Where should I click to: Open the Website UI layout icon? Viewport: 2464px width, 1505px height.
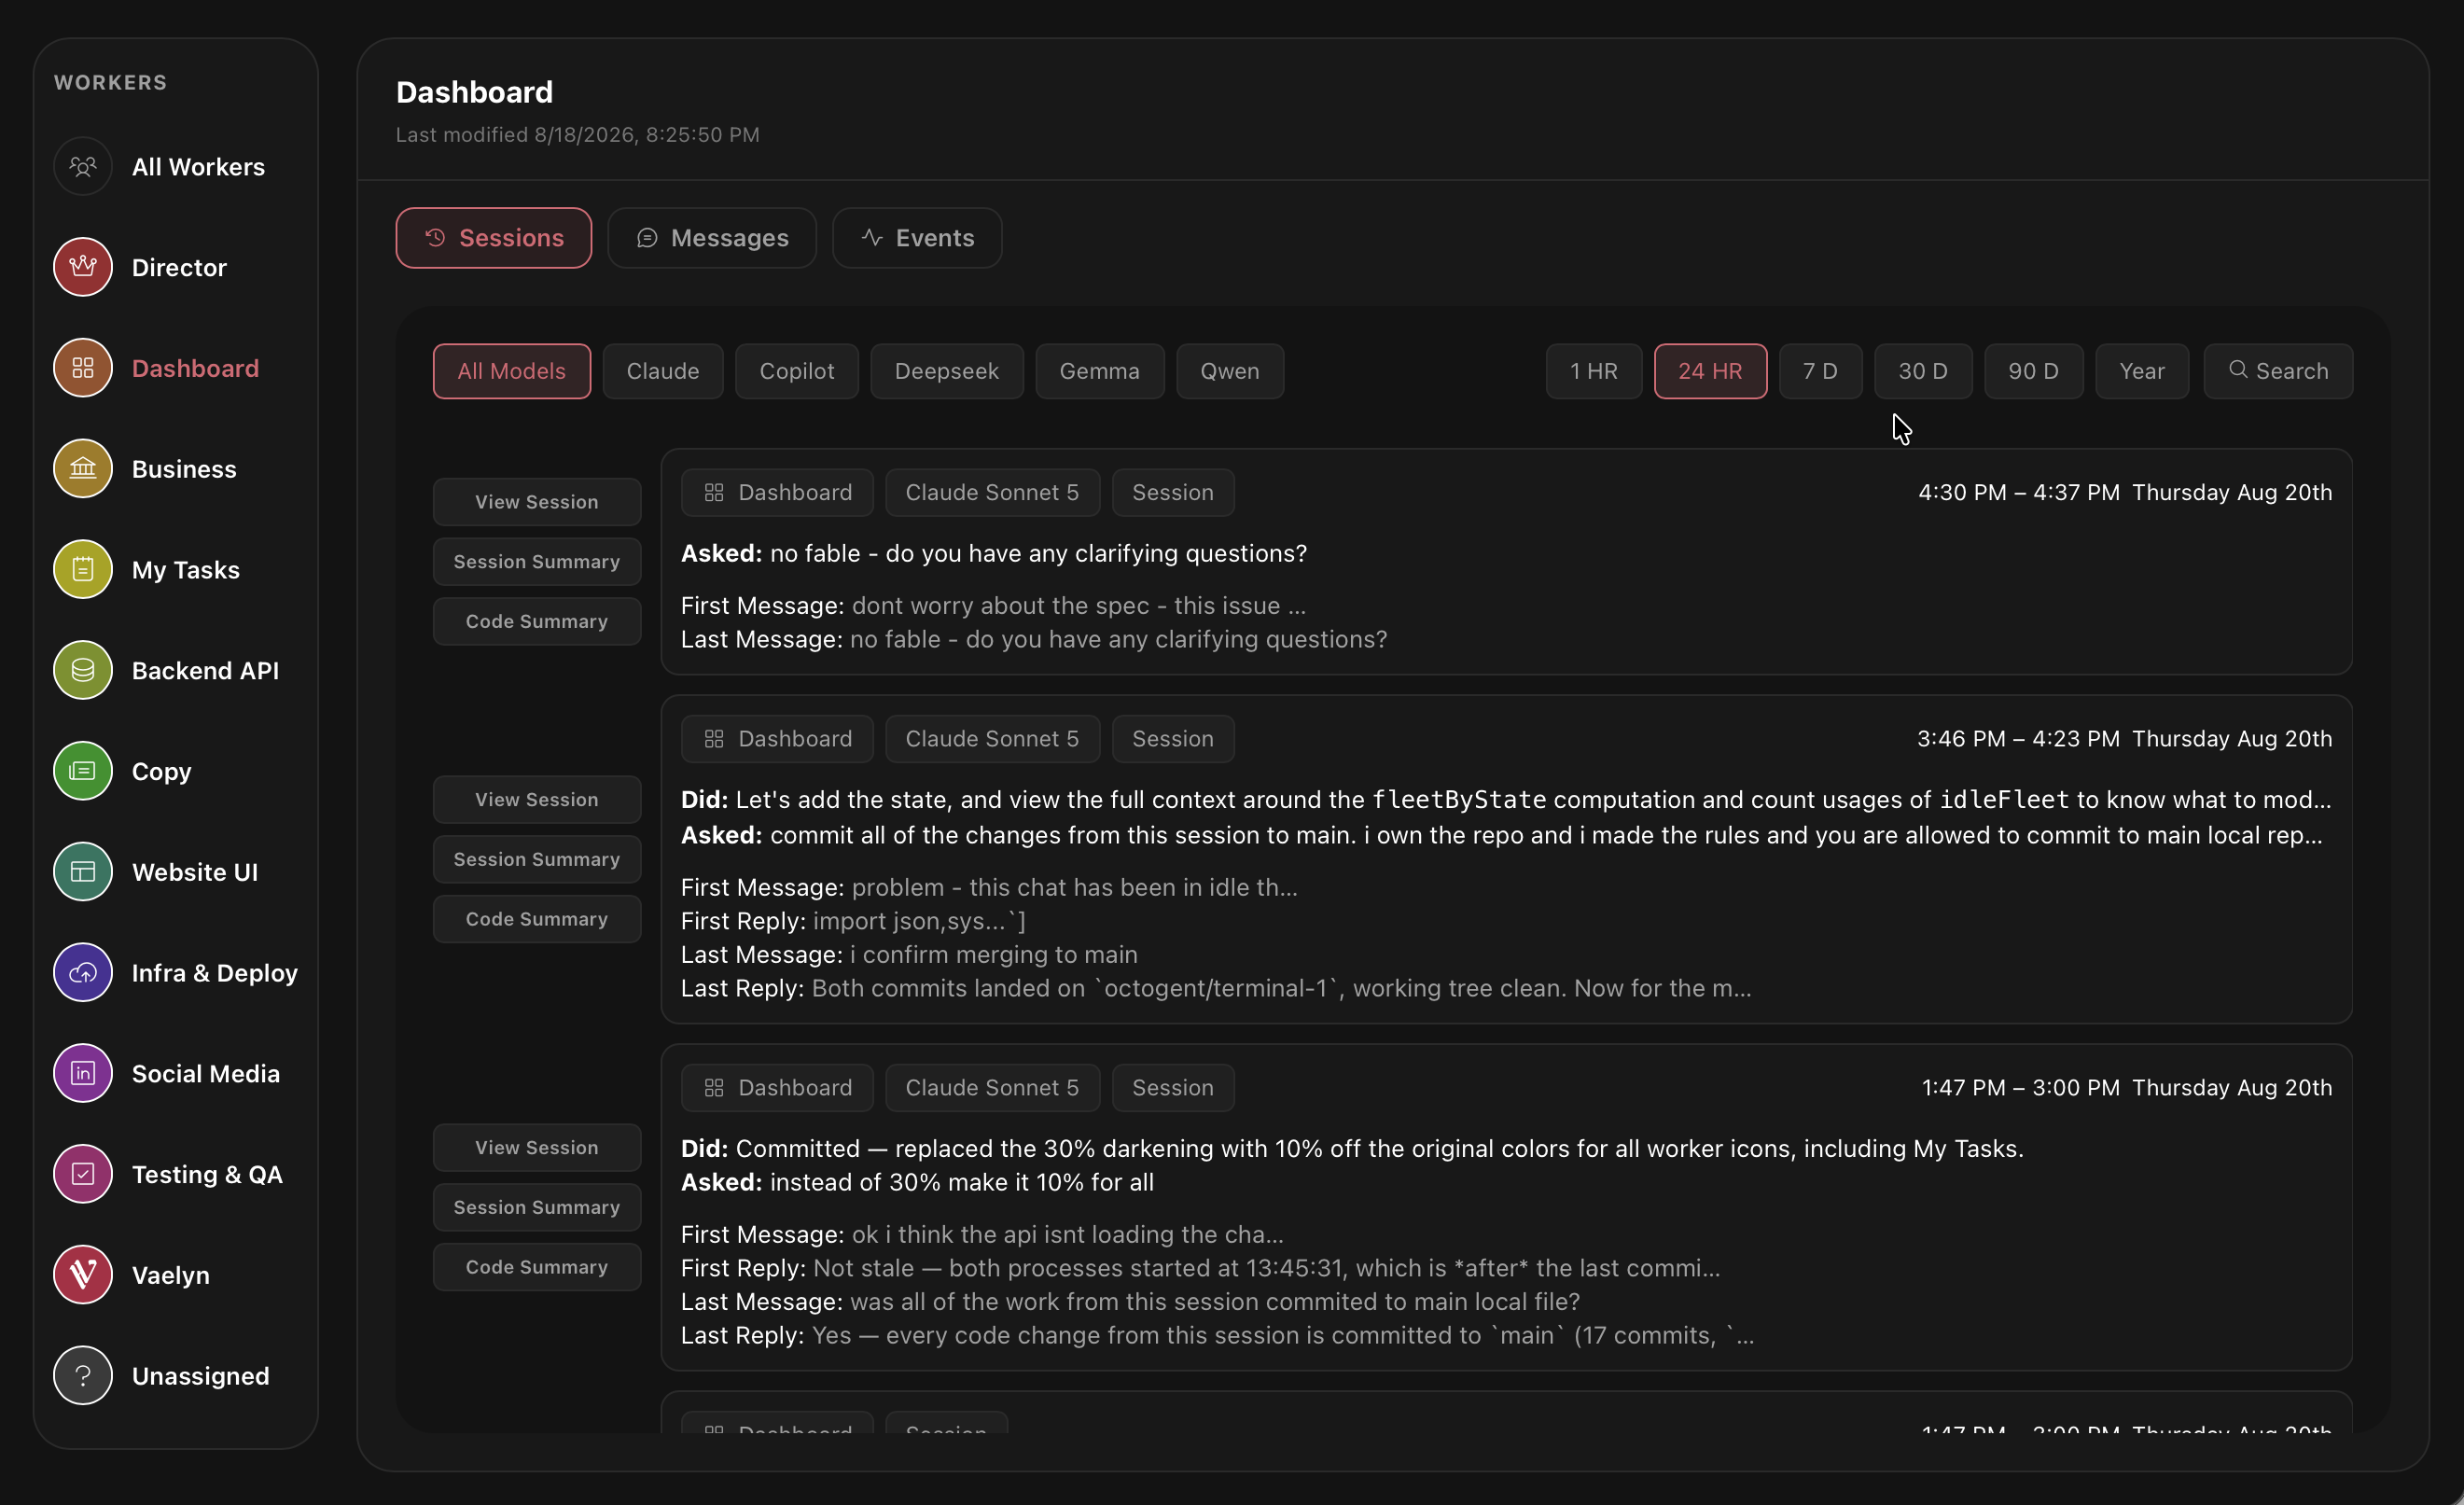click(83, 872)
